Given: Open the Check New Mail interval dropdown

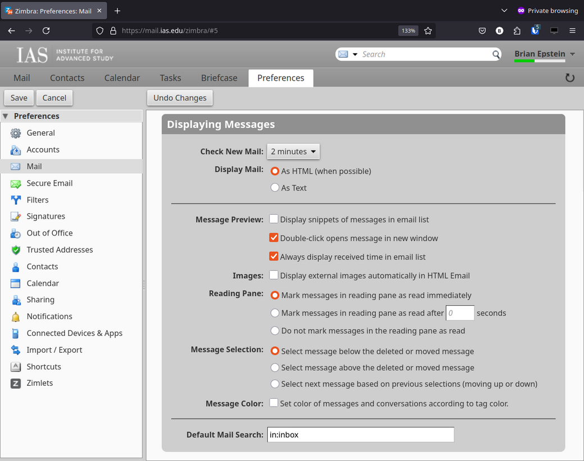Looking at the screenshot, I should (x=293, y=151).
